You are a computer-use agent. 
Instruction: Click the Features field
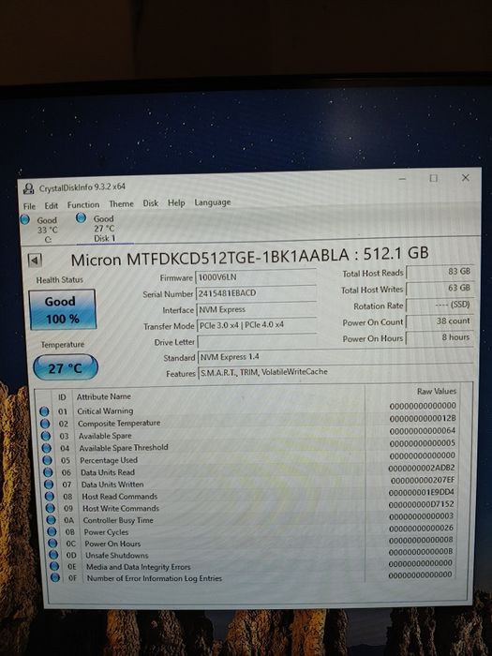pyautogui.click(x=335, y=372)
